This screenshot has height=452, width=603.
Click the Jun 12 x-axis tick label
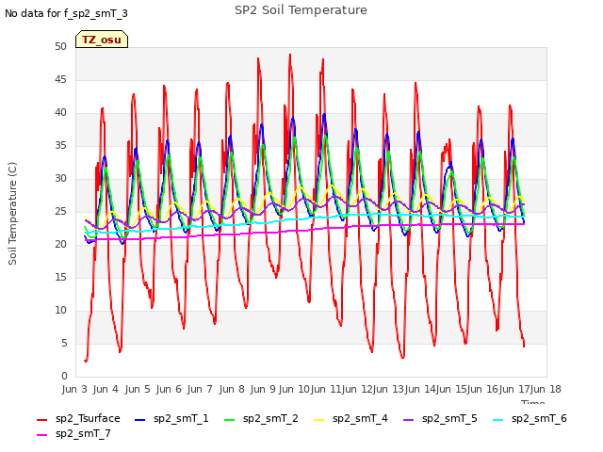coord(357,389)
